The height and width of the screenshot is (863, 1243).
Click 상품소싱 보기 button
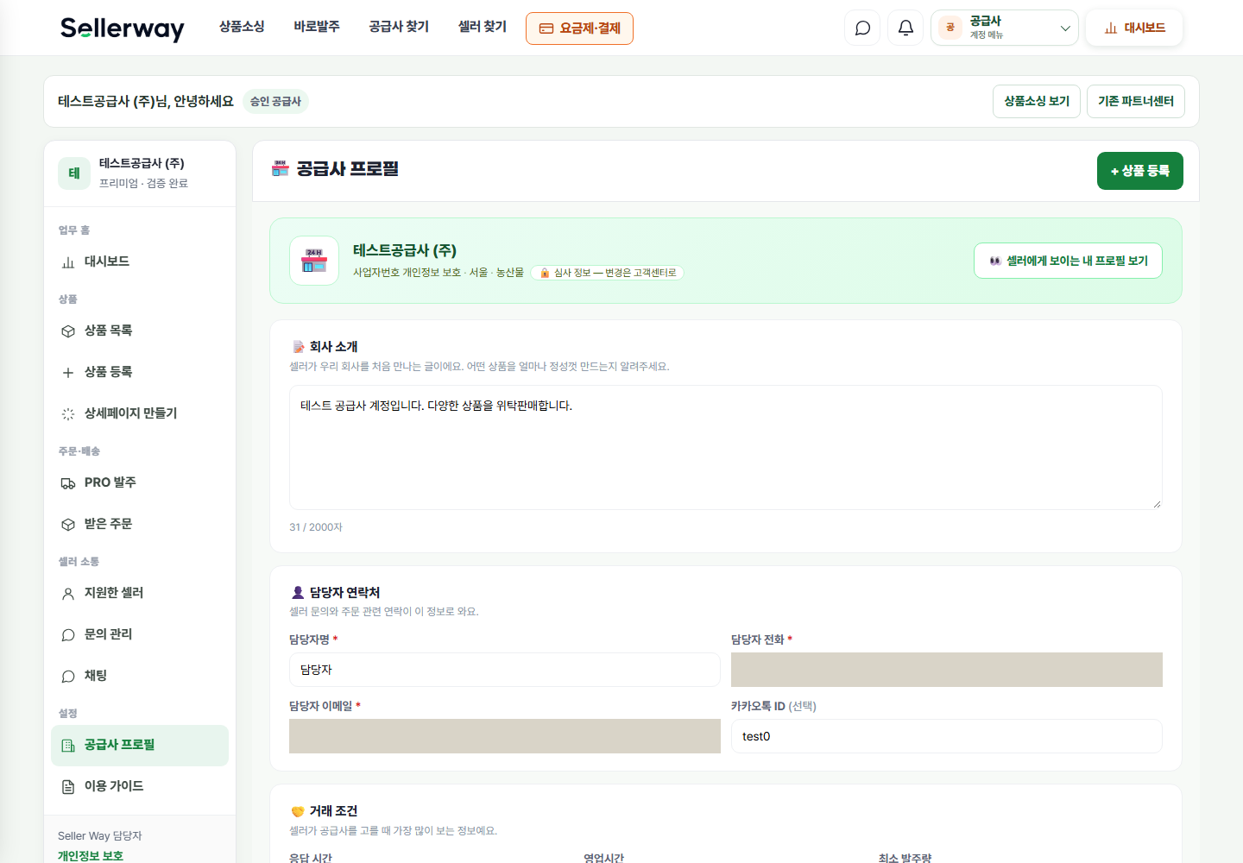pyautogui.click(x=1037, y=101)
